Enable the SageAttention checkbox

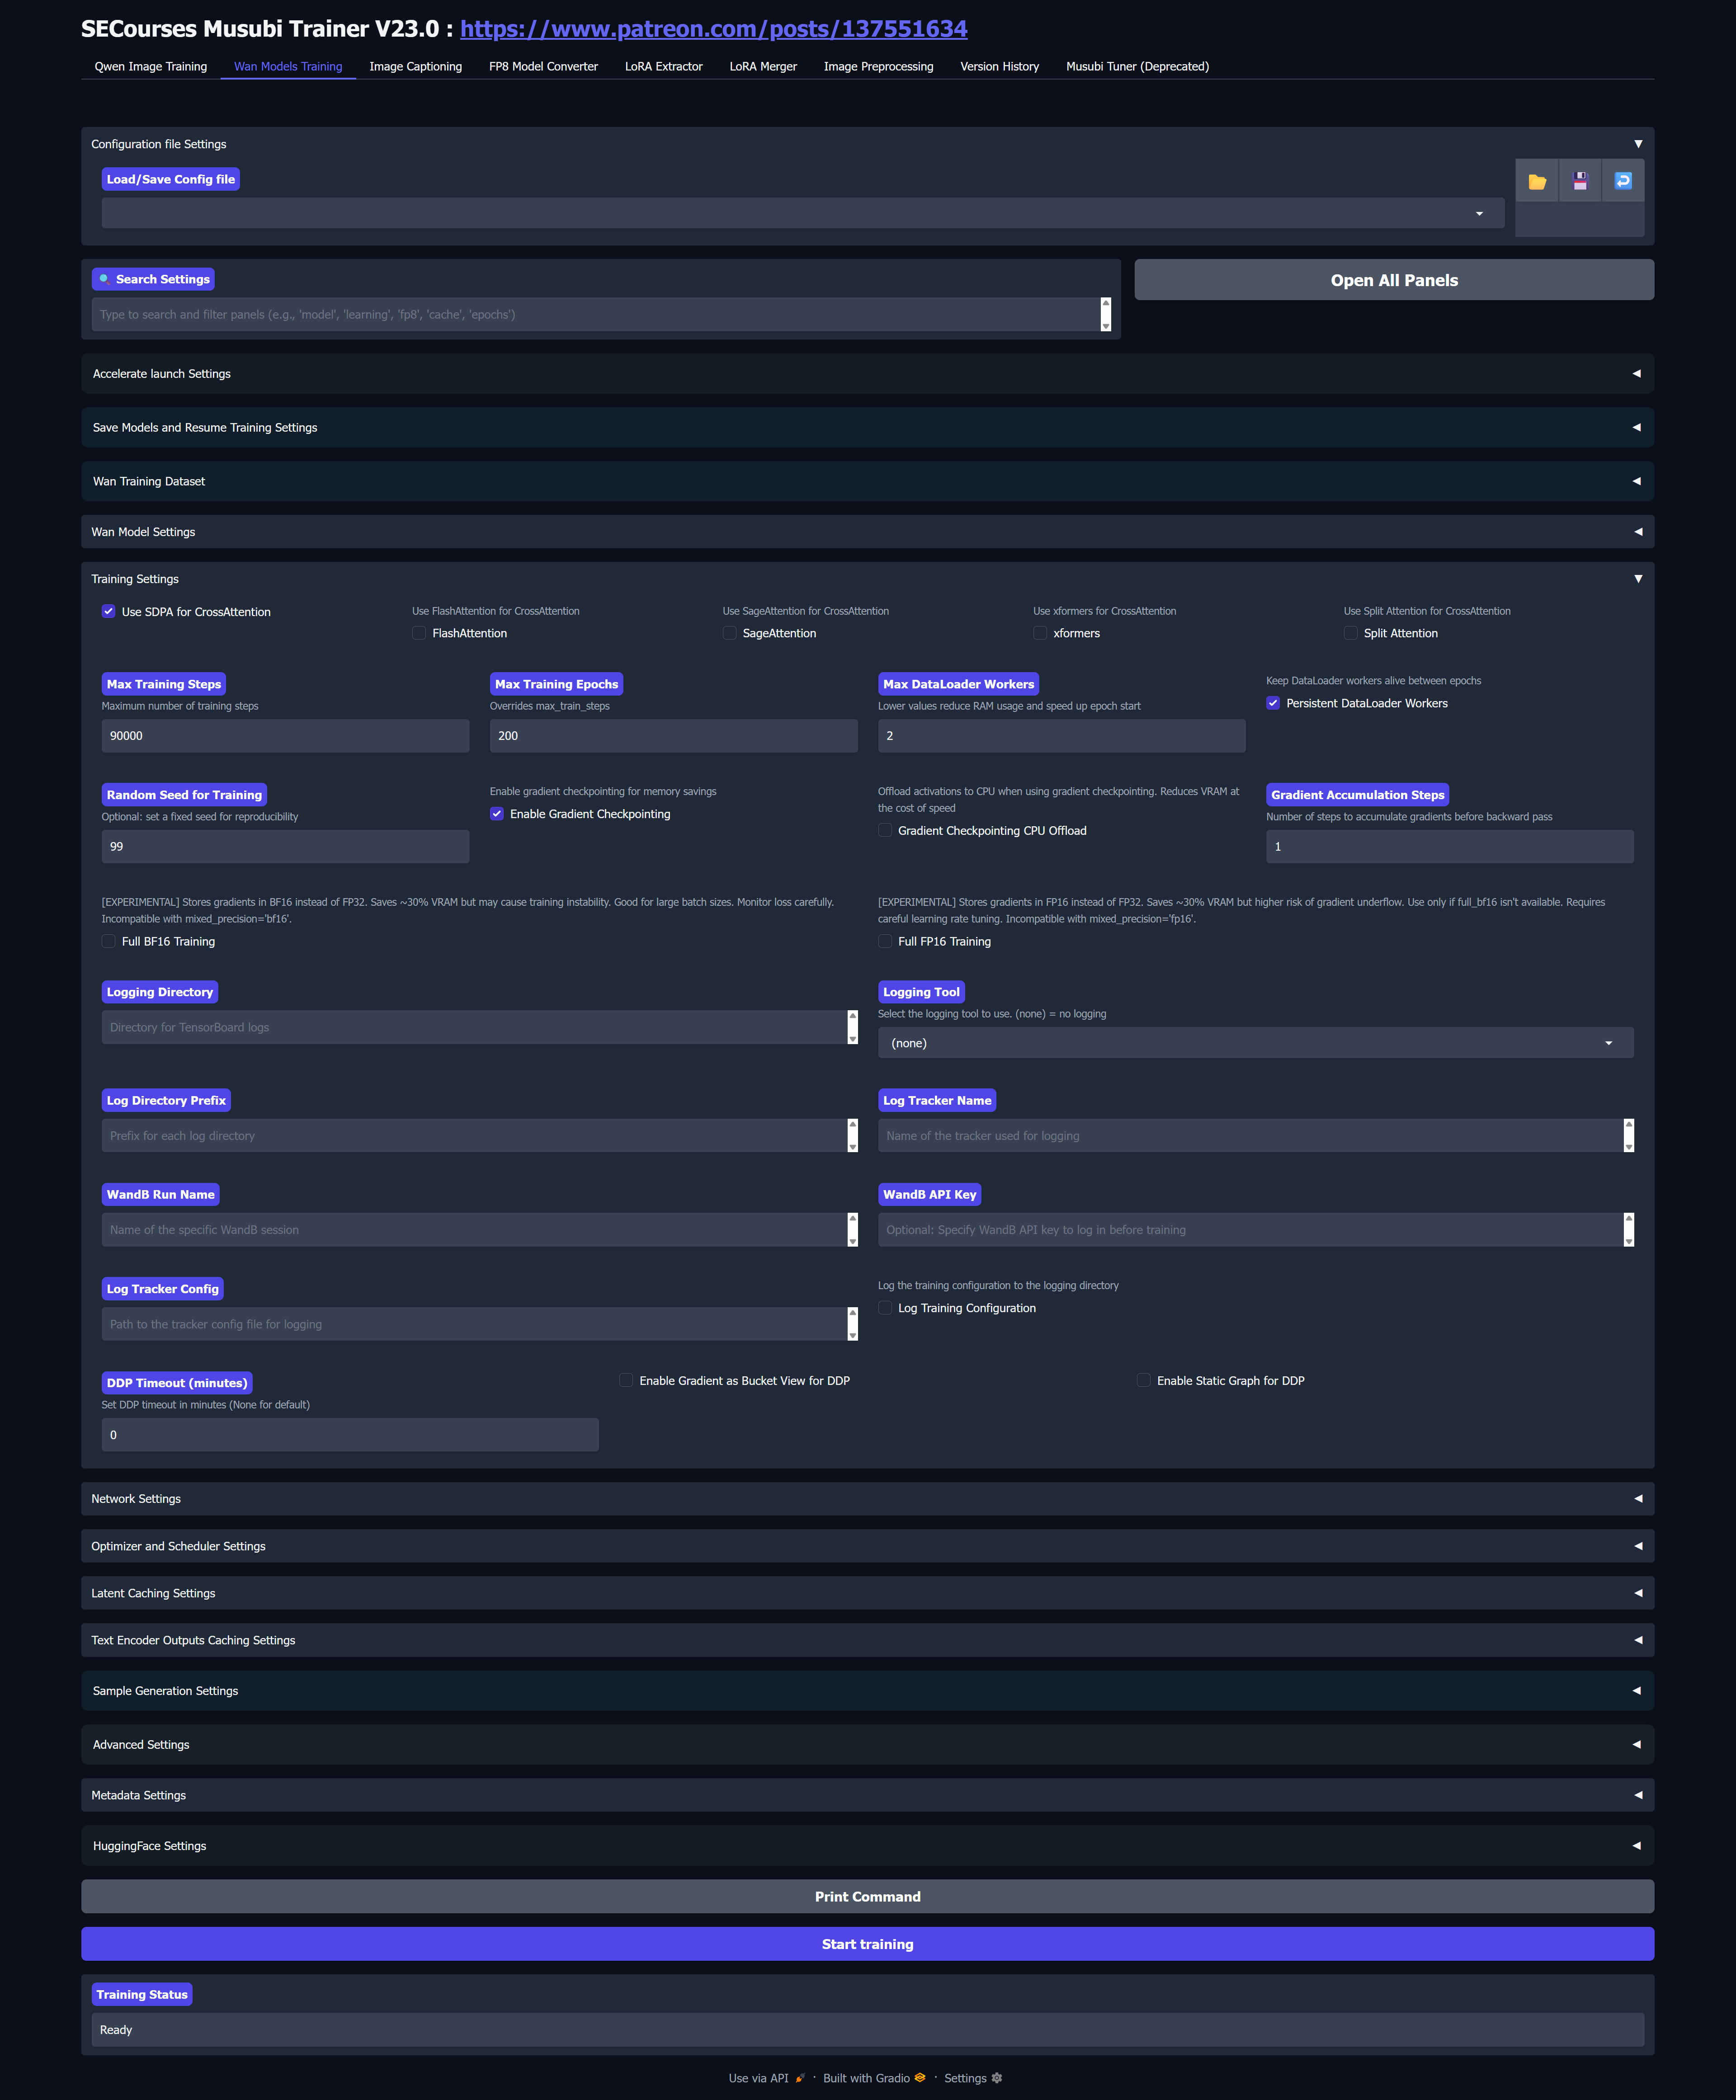tap(729, 633)
